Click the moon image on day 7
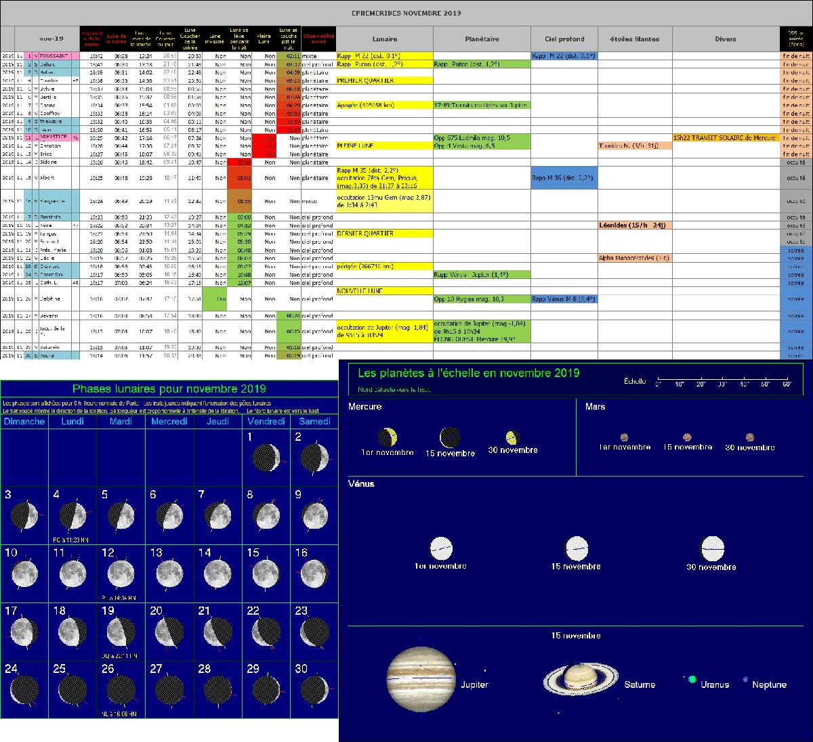The width and height of the screenshot is (813, 742). tap(217, 515)
